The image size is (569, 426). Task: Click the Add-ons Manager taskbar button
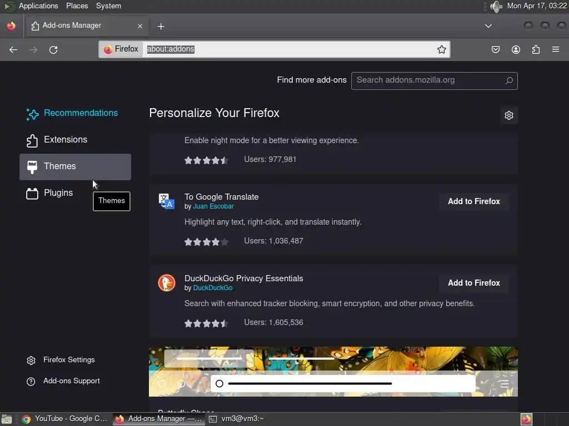[158, 419]
